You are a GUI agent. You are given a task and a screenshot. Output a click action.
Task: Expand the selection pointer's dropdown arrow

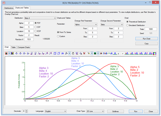(x=92, y=53)
